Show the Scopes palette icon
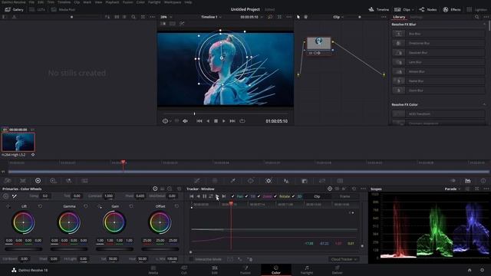This screenshot has width=491, height=276. pos(468,181)
